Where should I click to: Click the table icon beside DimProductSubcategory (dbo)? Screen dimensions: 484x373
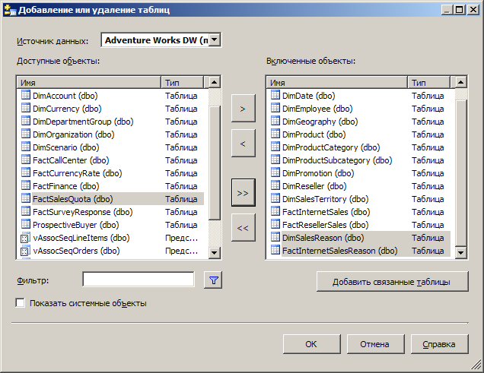[275, 160]
